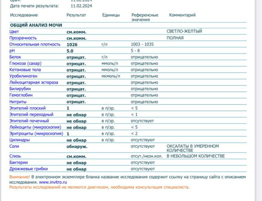Screen dimensions: 262x201
Task: Open the Эпителий почечный link
Action: 29,121
